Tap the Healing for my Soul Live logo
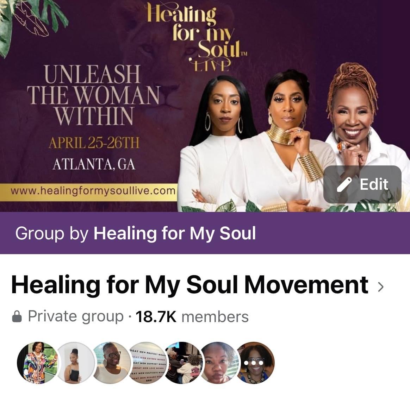The height and width of the screenshot is (396, 410). pyautogui.click(x=197, y=37)
